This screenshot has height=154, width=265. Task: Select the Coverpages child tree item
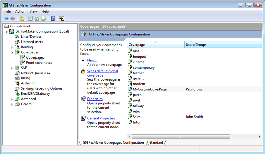point(35,58)
